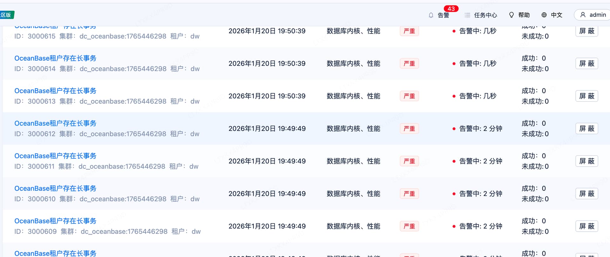610x257 pixels.
Task: Open alarm link for ID 3000611
Action: click(x=55, y=156)
